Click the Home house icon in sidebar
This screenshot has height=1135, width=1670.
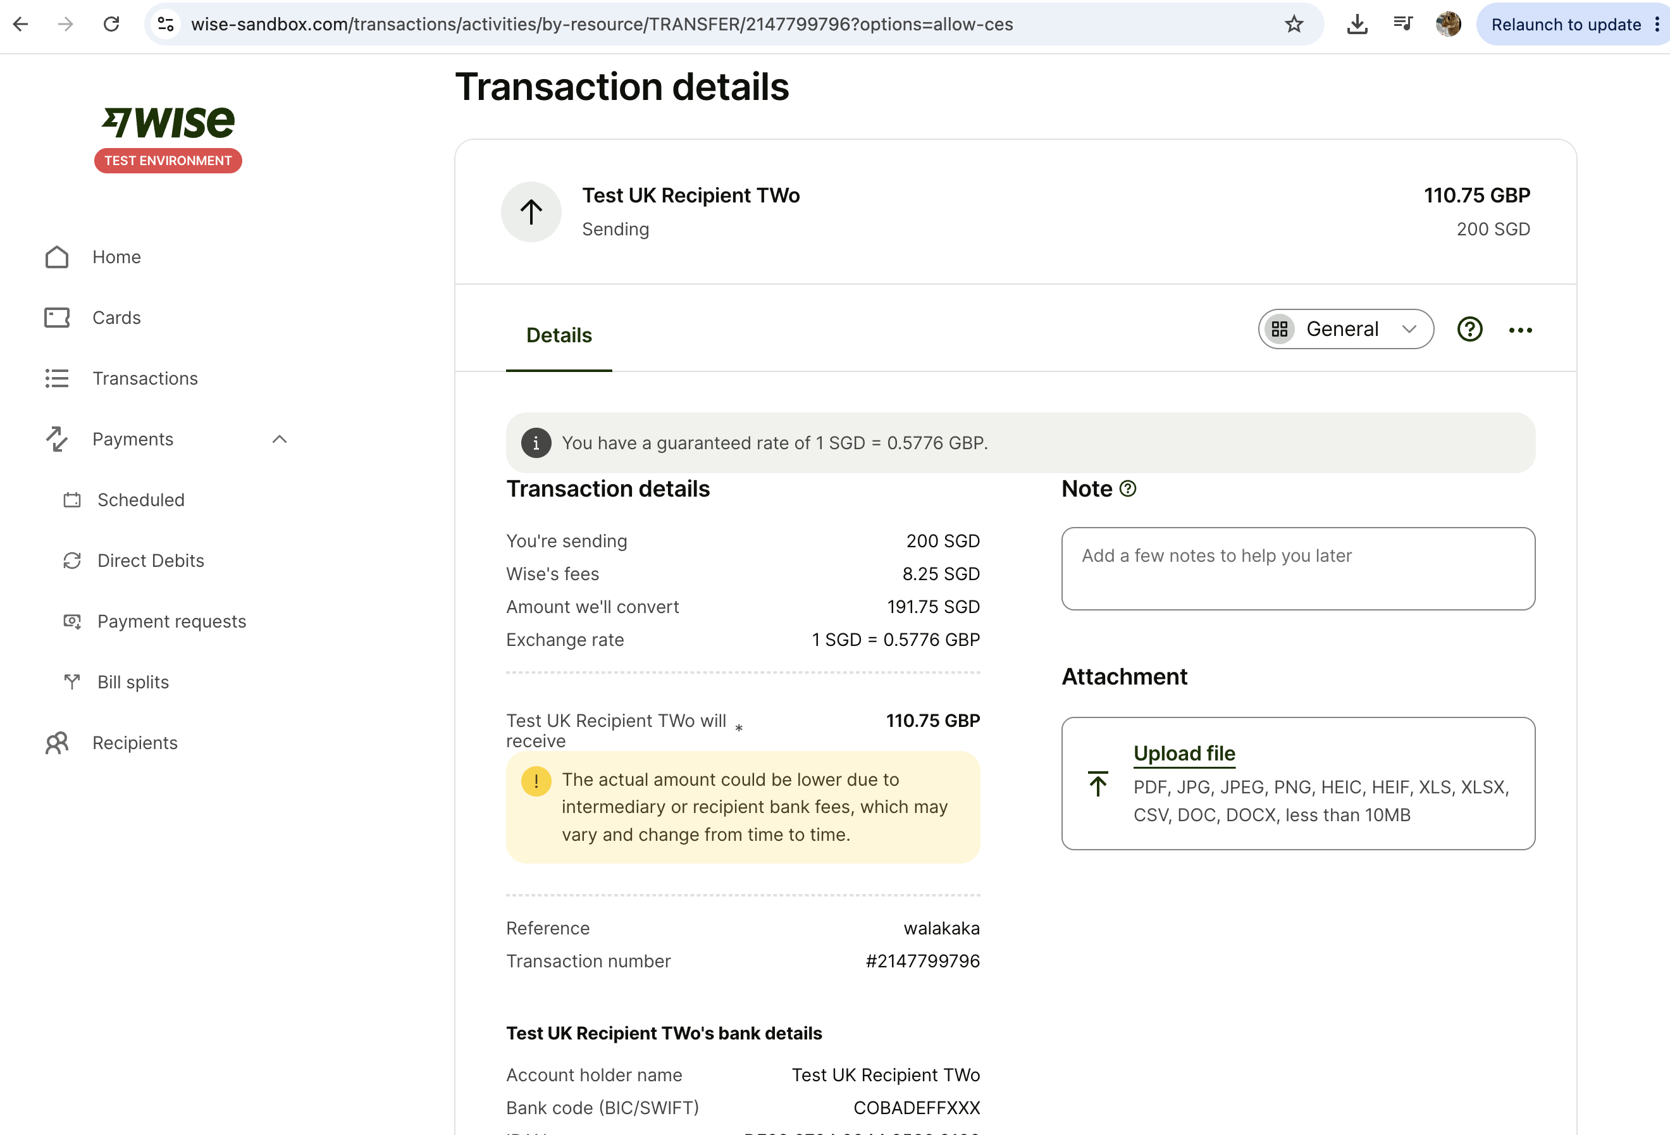pos(57,257)
